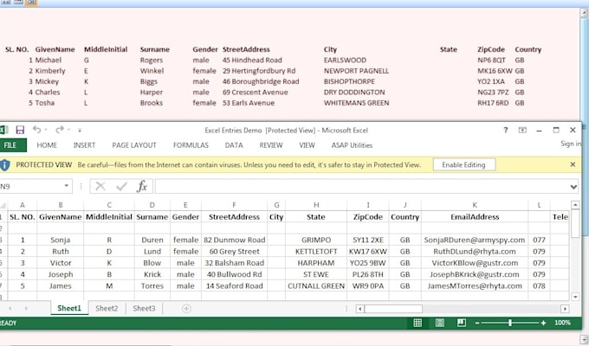Click the ZipCode cell PL26 8TH
Image resolution: width=589 pixels, height=346 pixels.
[368, 274]
